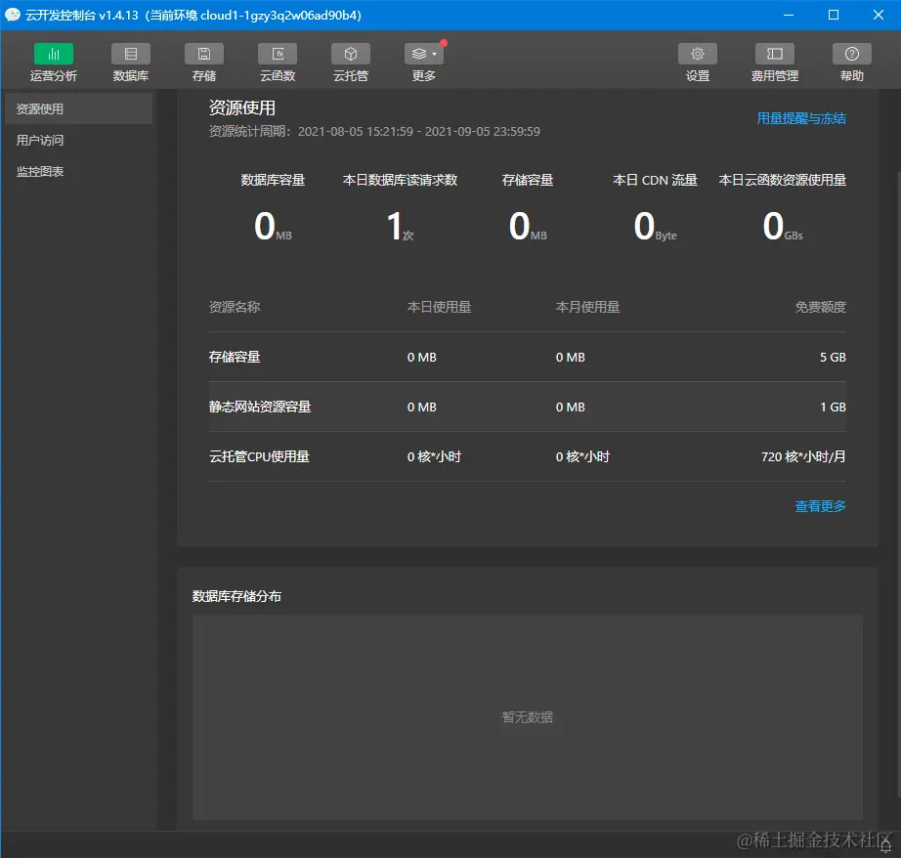Screen dimensions: 901x858
Task: Click the 查看更多 link
Action: (x=820, y=506)
